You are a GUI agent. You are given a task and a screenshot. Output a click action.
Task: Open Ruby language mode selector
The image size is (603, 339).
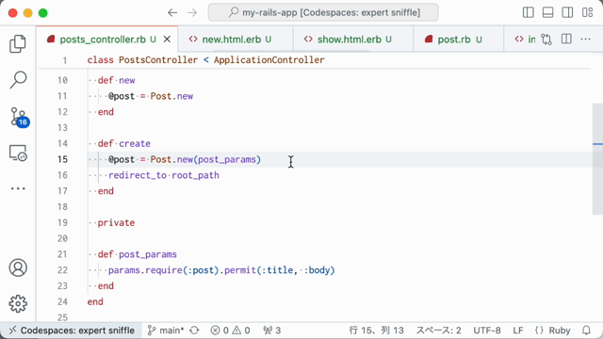tap(552, 331)
